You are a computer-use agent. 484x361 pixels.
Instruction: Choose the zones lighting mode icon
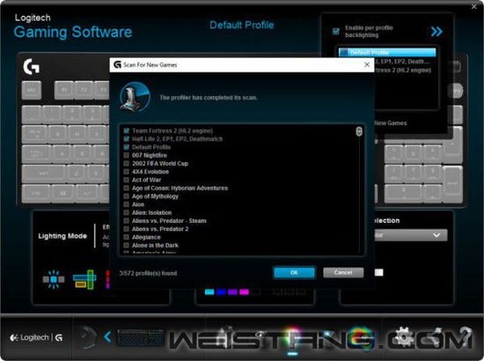(84, 279)
